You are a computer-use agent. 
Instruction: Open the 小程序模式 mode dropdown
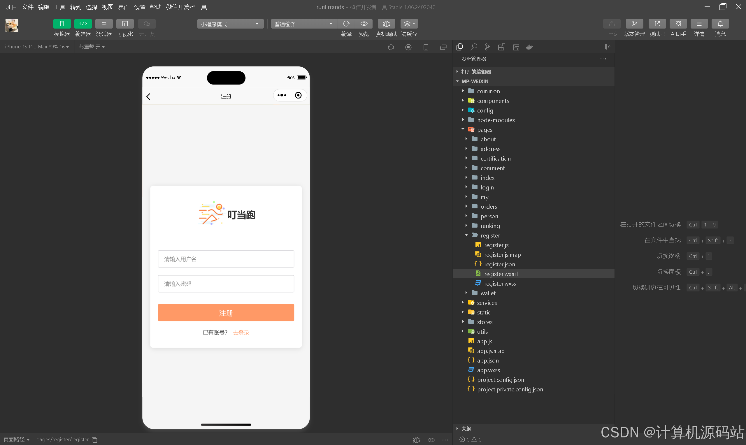pyautogui.click(x=230, y=24)
